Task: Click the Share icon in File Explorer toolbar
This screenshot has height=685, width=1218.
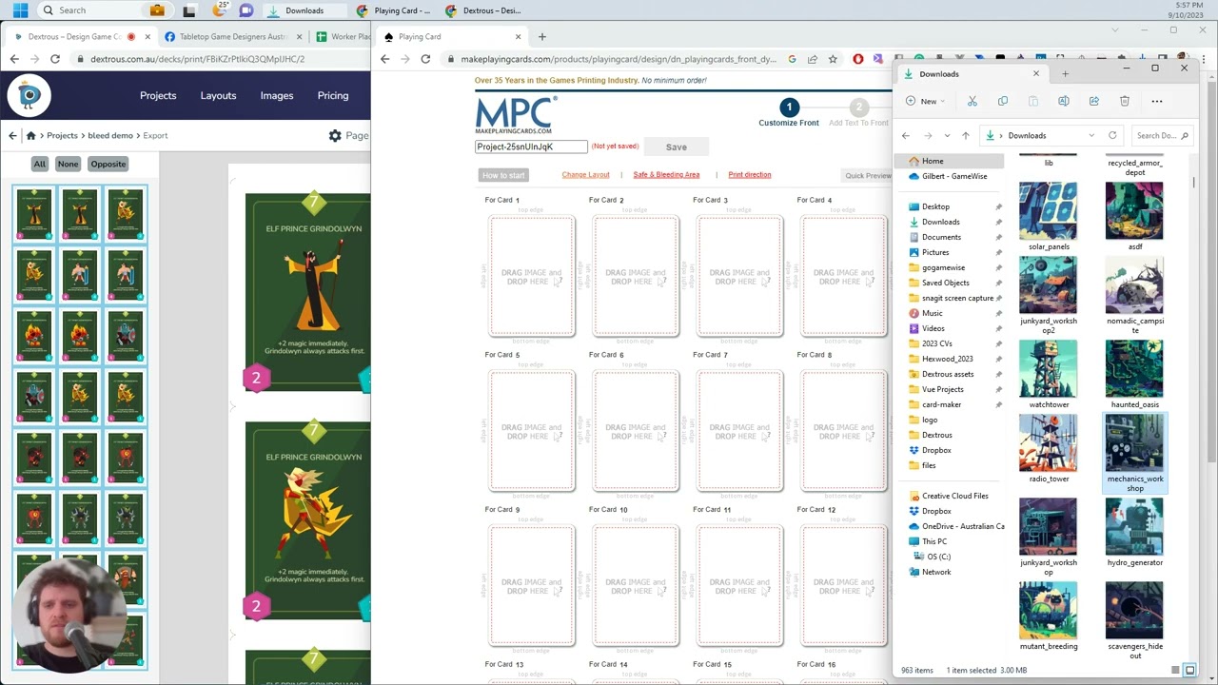Action: (x=1094, y=101)
